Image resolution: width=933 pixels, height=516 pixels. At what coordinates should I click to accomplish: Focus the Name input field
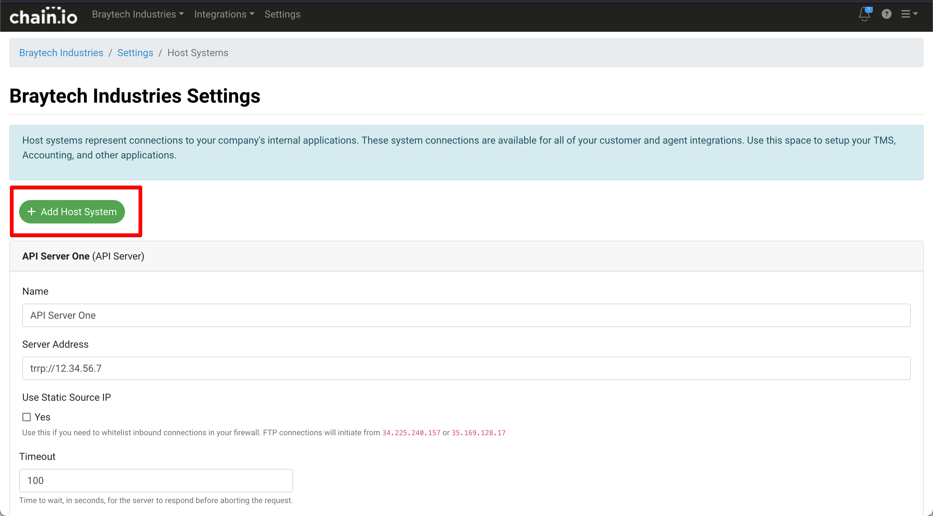[466, 315]
